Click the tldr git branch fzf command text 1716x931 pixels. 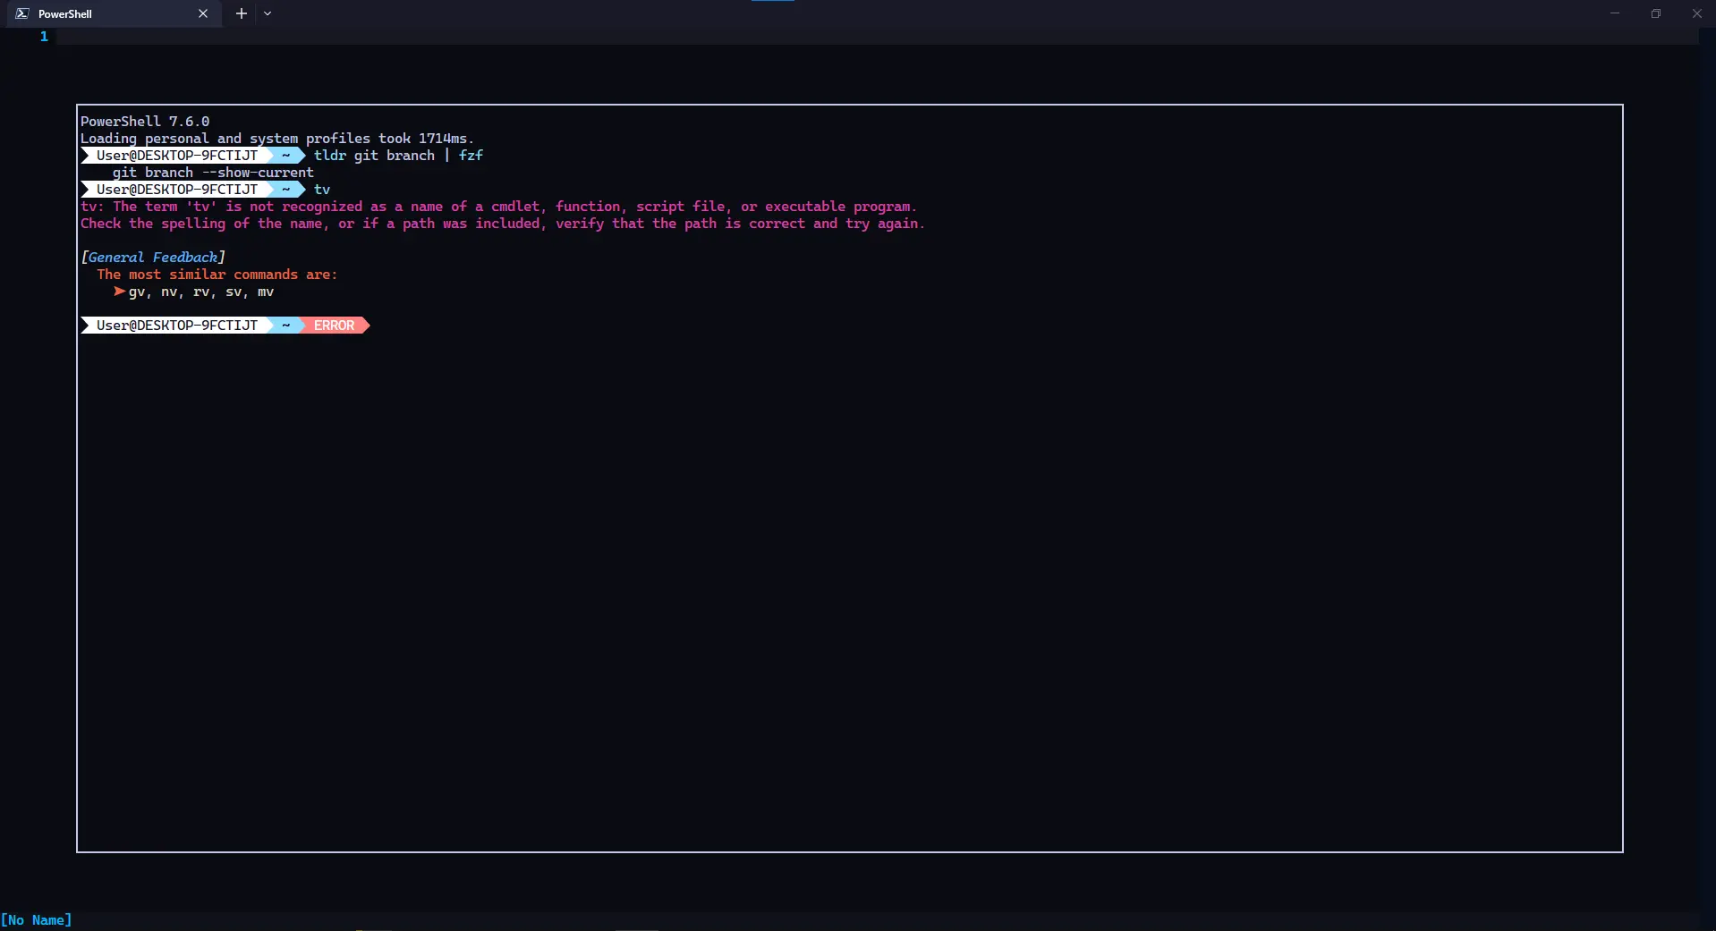coord(398,155)
